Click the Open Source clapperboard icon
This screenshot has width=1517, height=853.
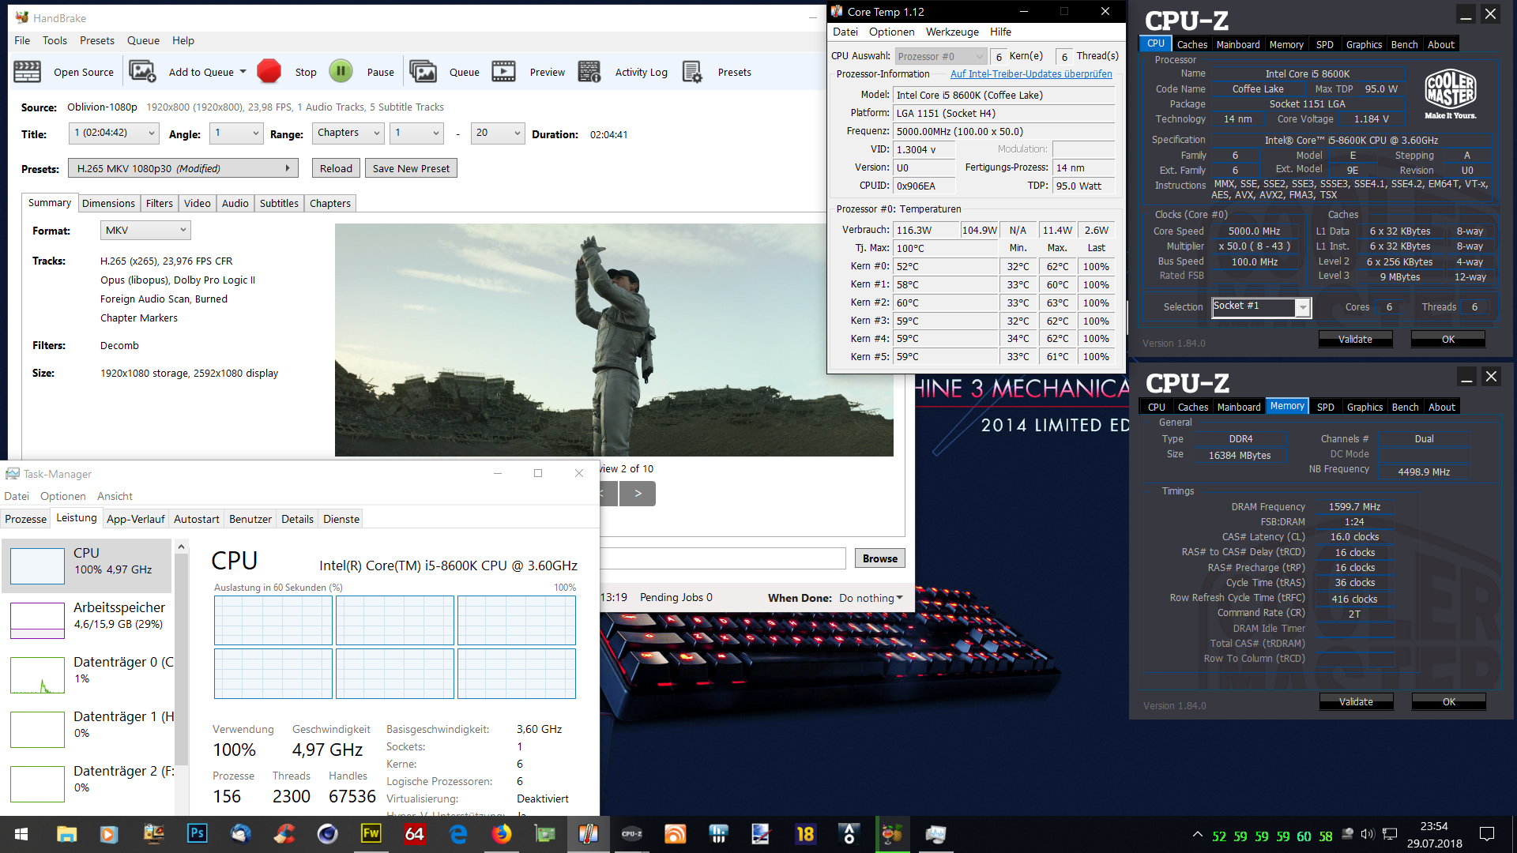click(x=28, y=72)
